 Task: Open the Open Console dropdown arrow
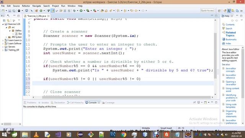(x=209, y=102)
